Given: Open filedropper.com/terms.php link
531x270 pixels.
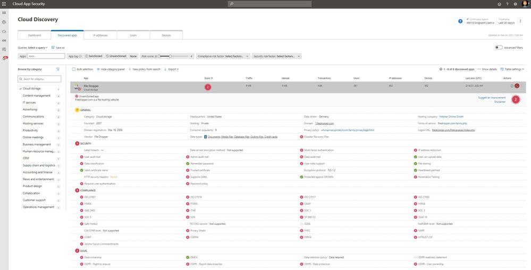Looking at the screenshot, I should click(452, 123).
